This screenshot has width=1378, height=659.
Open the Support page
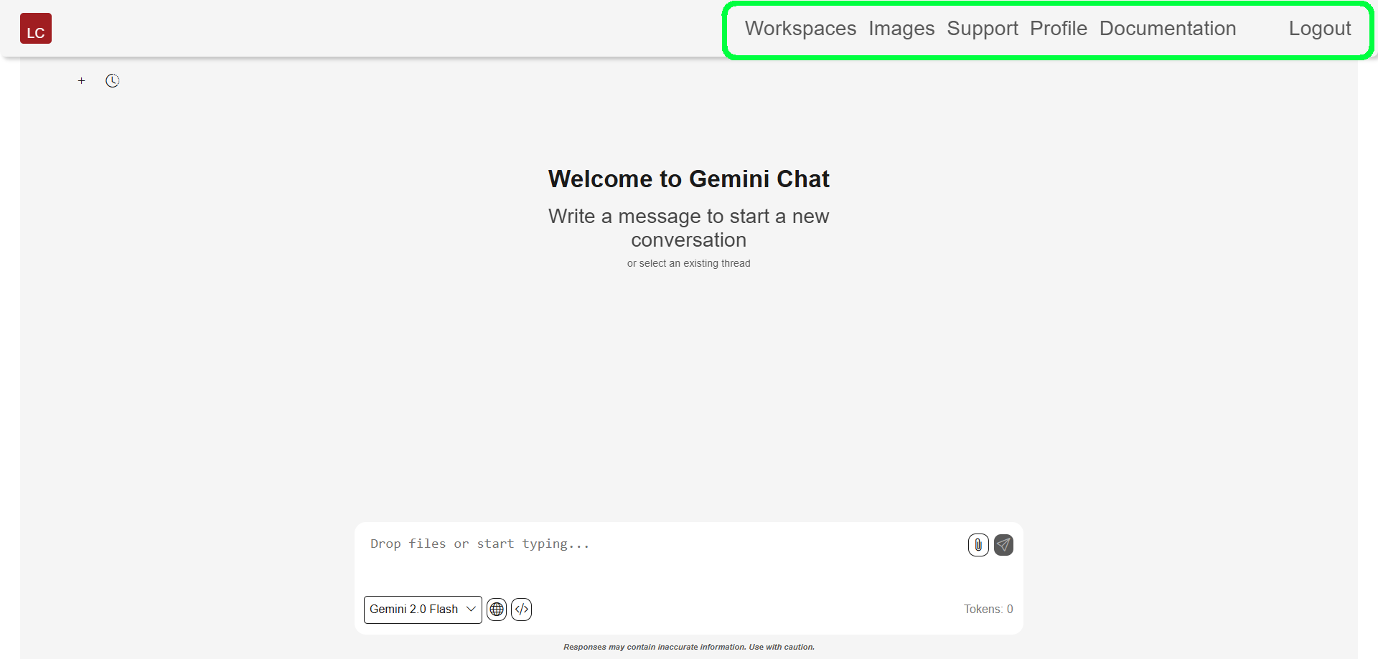983,29
